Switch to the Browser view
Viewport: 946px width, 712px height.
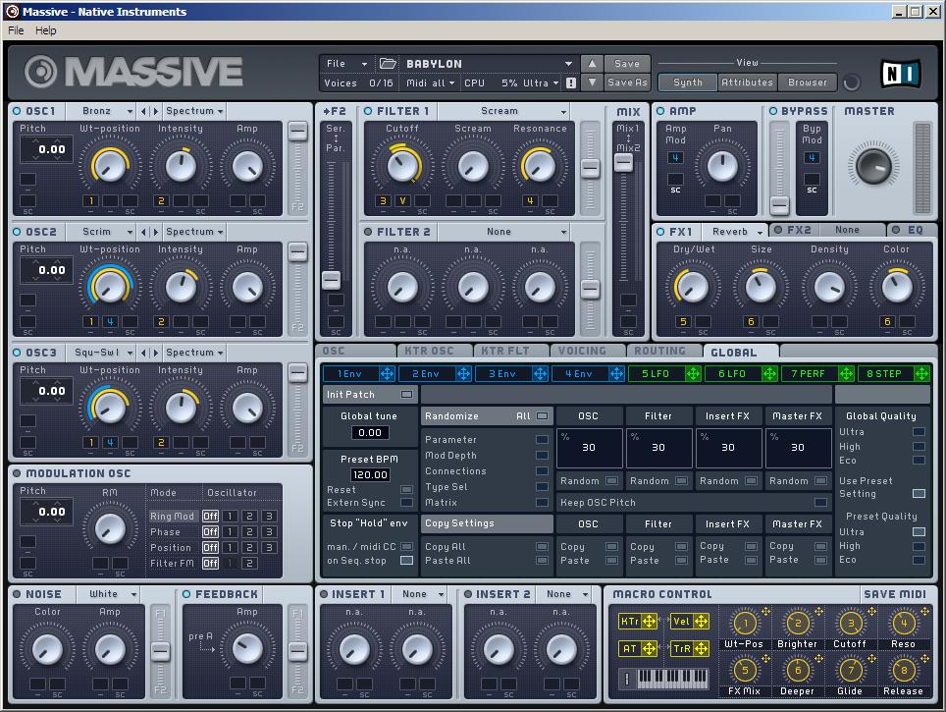pos(808,82)
